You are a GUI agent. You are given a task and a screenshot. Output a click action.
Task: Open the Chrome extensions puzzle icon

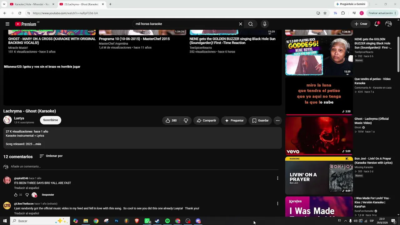343,13
